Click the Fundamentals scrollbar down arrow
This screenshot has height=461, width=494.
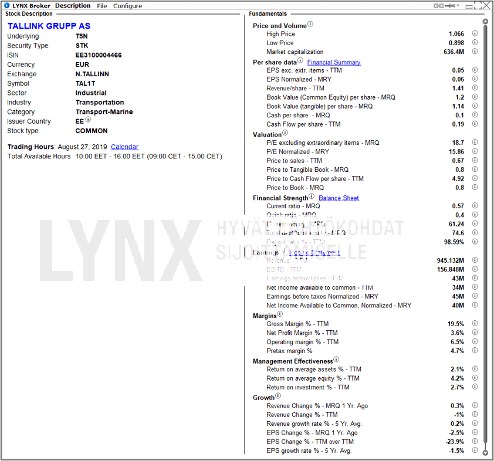[x=486, y=453]
